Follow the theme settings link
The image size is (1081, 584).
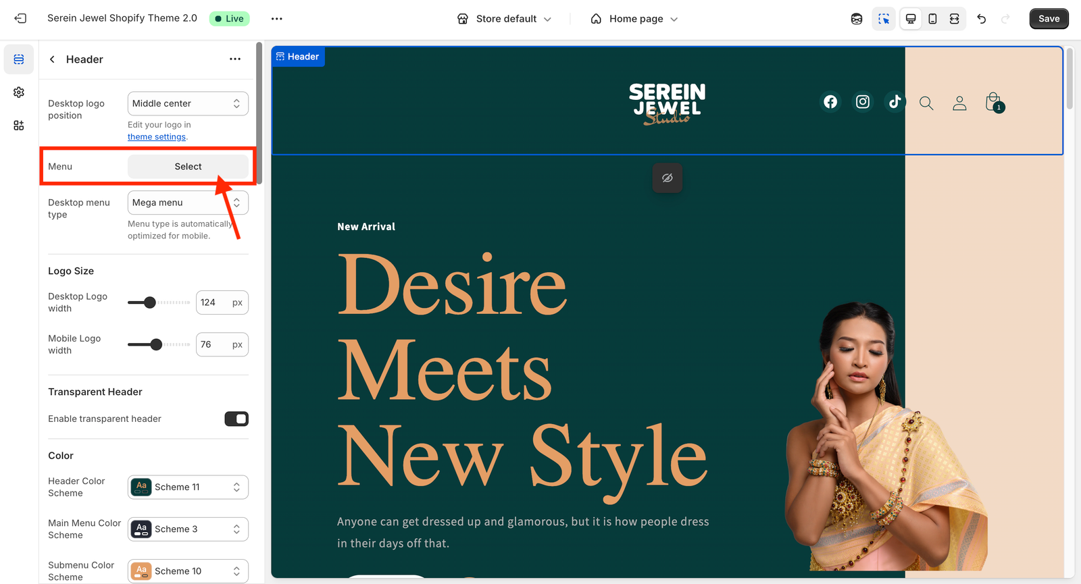tap(157, 137)
